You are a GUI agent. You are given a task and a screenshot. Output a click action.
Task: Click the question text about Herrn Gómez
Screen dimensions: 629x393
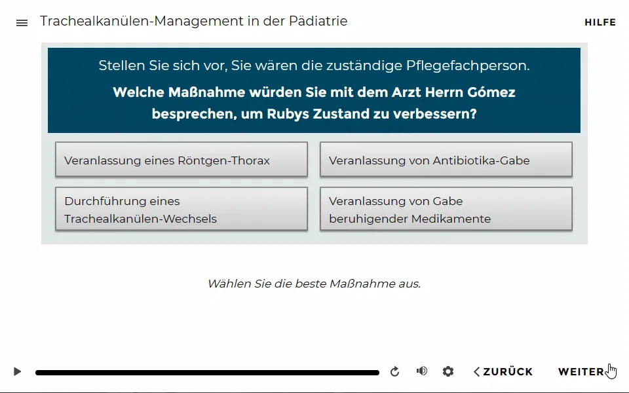click(314, 103)
